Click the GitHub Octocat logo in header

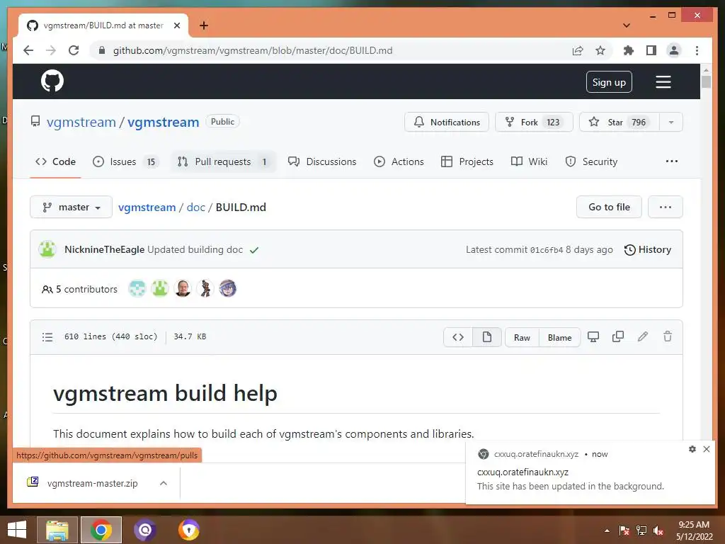coord(52,81)
